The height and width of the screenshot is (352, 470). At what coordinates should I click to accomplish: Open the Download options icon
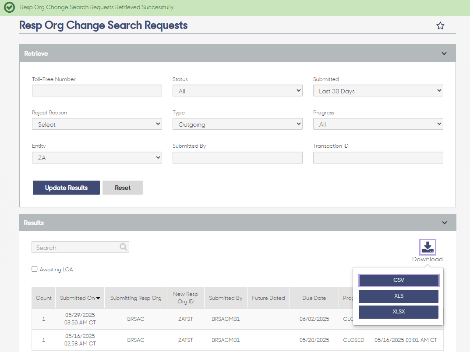428,247
